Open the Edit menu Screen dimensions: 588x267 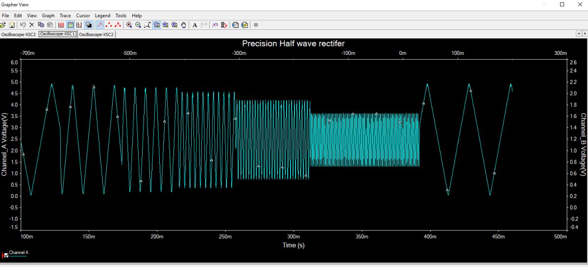pos(18,16)
